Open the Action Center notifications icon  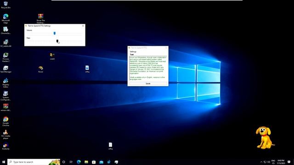coord(289,162)
